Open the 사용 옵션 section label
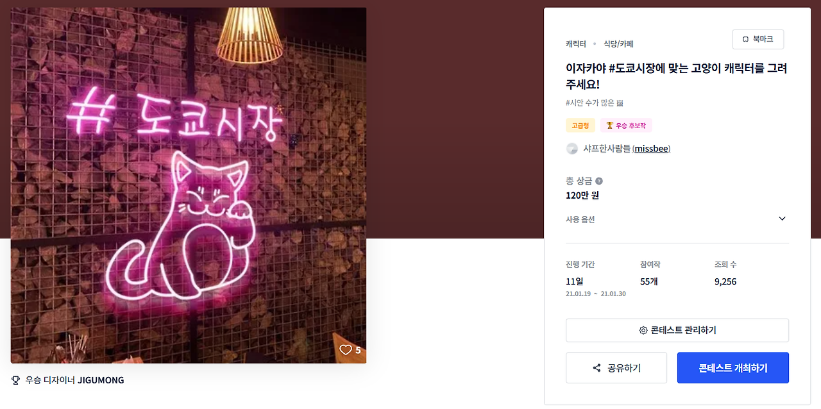Viewport: 821px width, 409px height. (580, 219)
